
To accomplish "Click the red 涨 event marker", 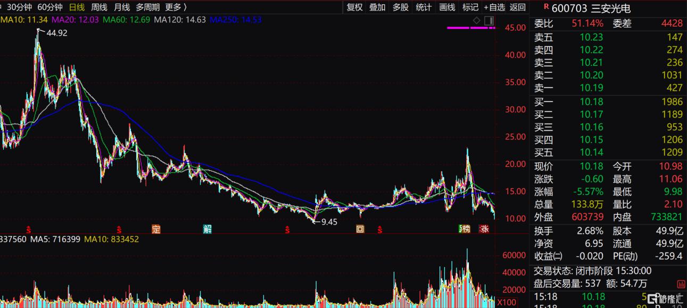I will pyautogui.click(x=484, y=229).
